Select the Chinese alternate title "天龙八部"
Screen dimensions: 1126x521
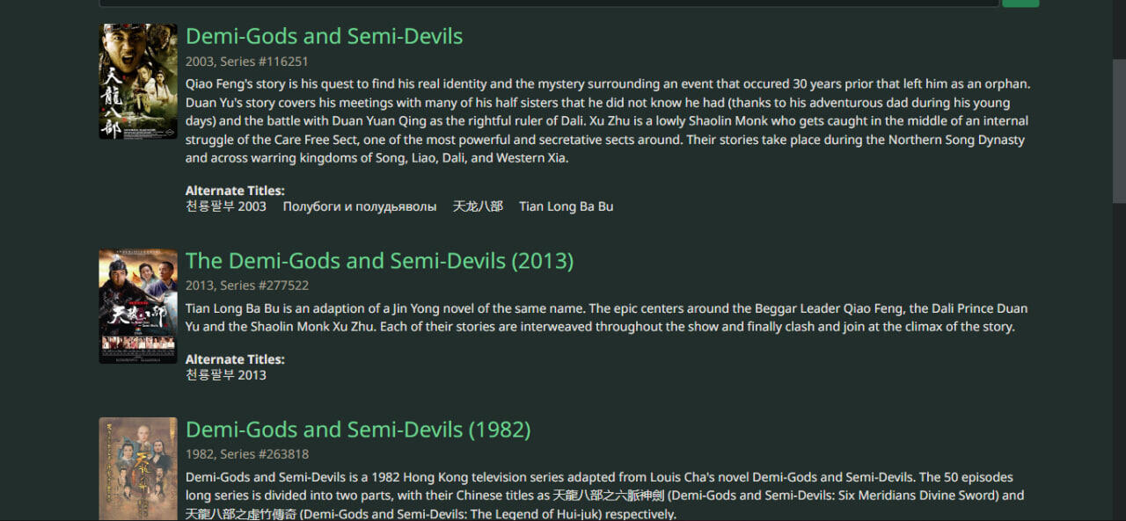478,206
